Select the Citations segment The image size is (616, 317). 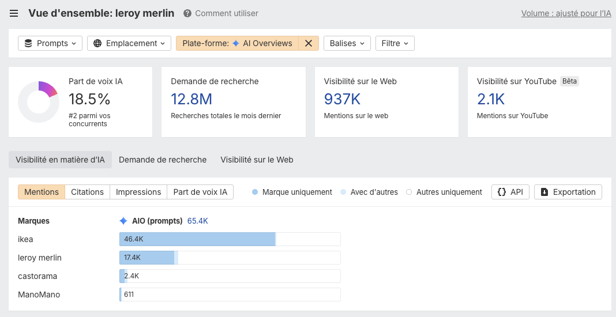point(87,192)
